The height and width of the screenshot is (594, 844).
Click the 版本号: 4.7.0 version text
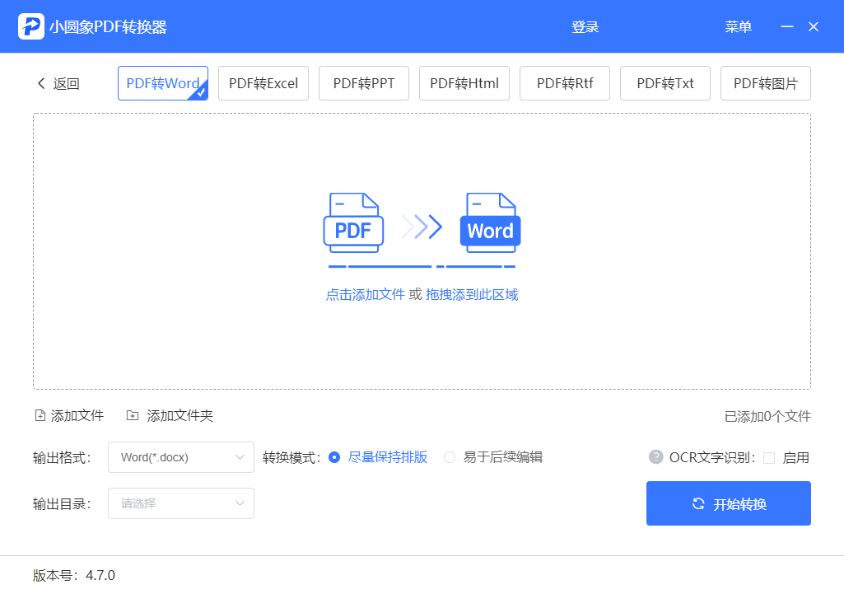point(74,575)
